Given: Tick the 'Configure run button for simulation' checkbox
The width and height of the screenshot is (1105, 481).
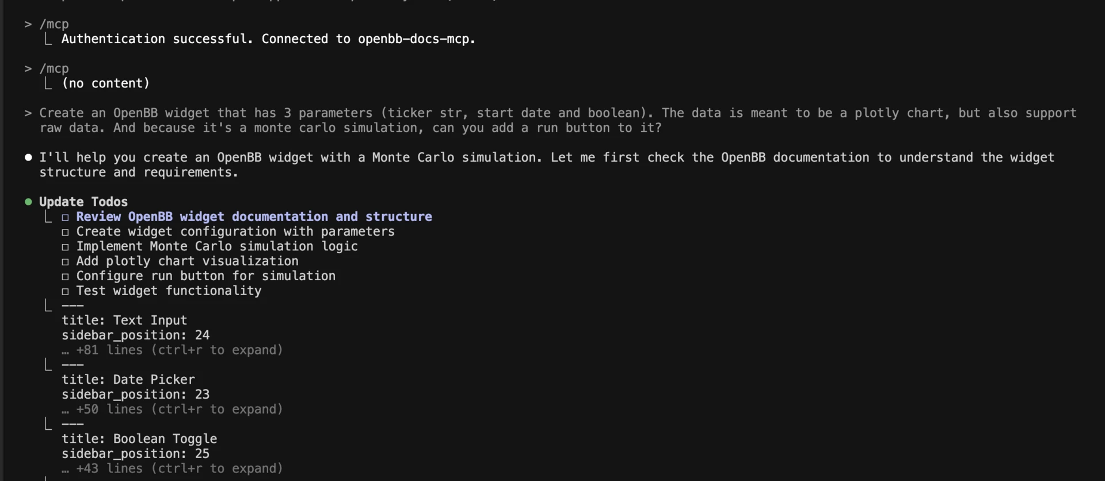Looking at the screenshot, I should tap(66, 277).
